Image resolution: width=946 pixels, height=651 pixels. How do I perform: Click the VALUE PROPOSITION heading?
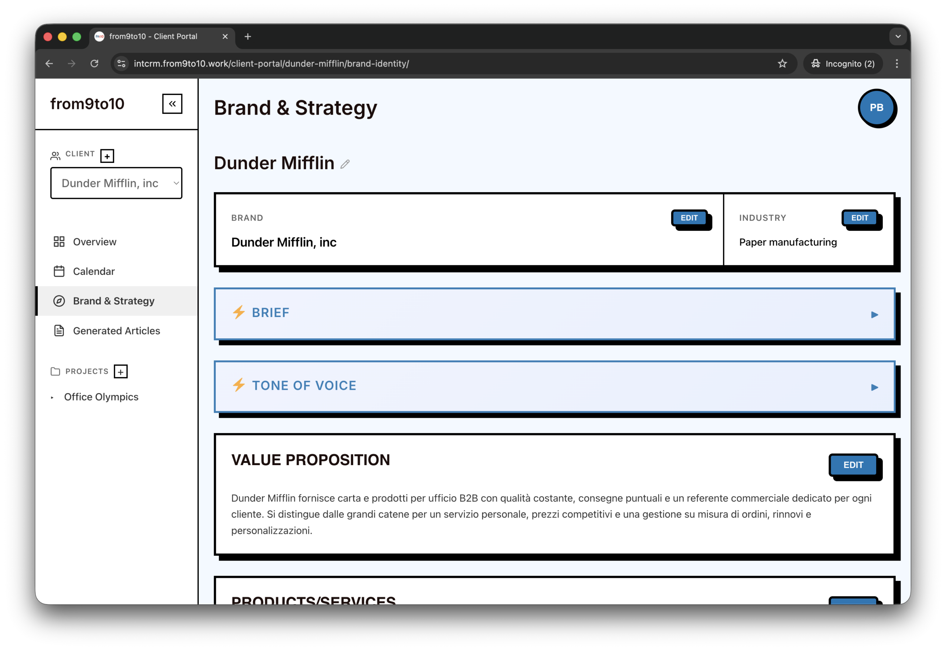310,460
